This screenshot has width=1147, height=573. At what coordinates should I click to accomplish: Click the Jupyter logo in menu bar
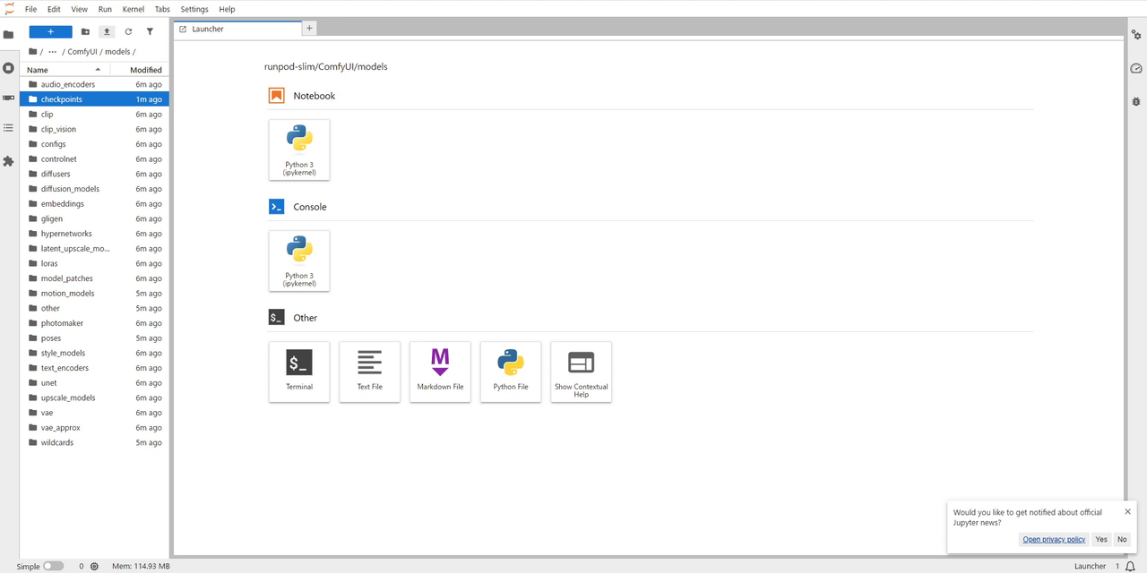(9, 9)
